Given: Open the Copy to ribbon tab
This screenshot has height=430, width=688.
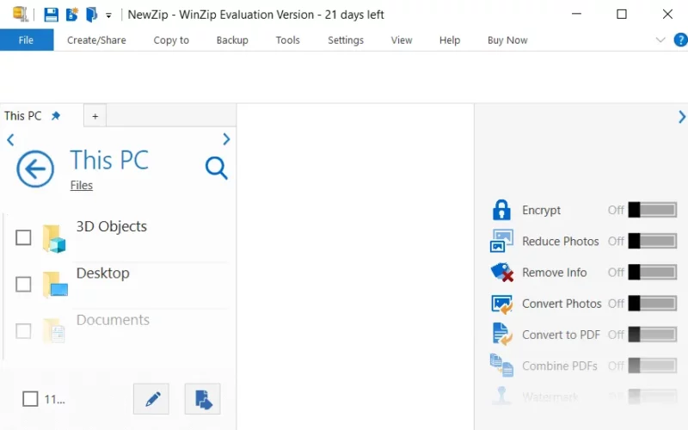Looking at the screenshot, I should (171, 40).
